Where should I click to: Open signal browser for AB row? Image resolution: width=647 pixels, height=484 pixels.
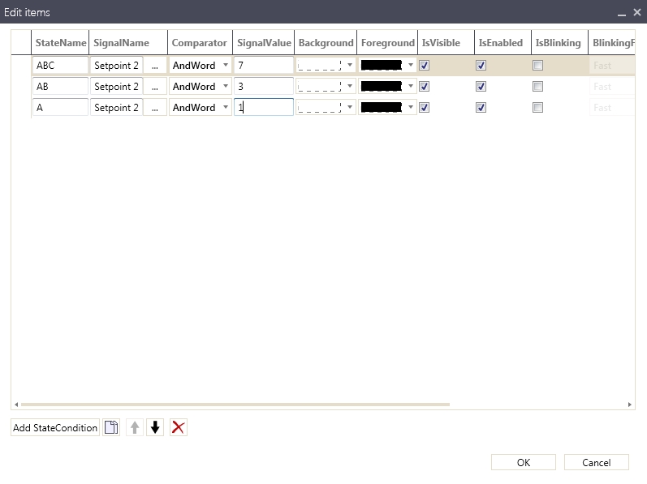point(155,87)
